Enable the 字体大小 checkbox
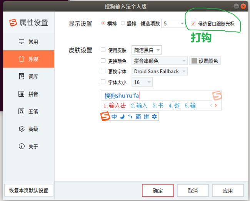 click(x=103, y=82)
